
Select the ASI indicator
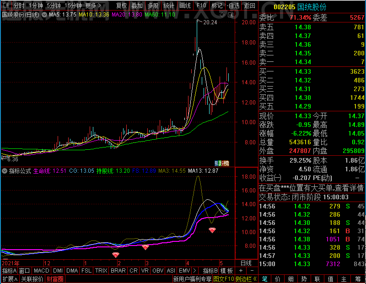[x=171, y=271]
